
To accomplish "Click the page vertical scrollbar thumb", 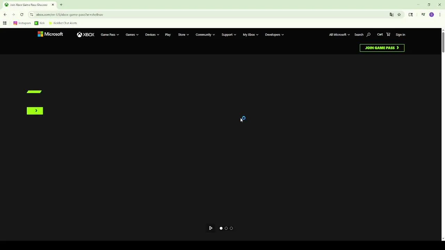I will coord(443,42).
